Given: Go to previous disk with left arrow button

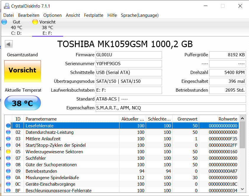Looking at the screenshot, I should [9, 44].
